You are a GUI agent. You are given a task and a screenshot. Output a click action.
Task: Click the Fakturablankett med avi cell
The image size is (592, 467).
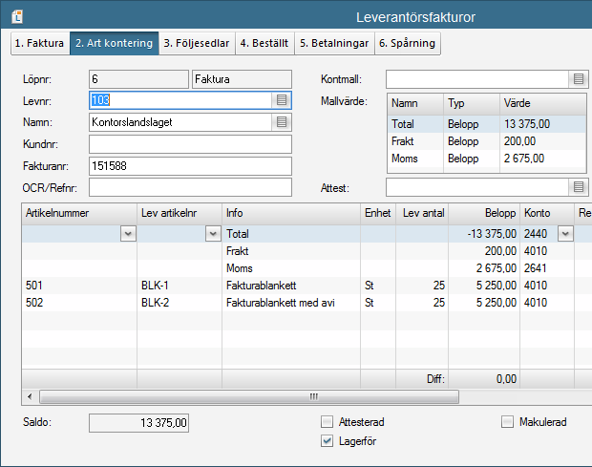(x=291, y=303)
